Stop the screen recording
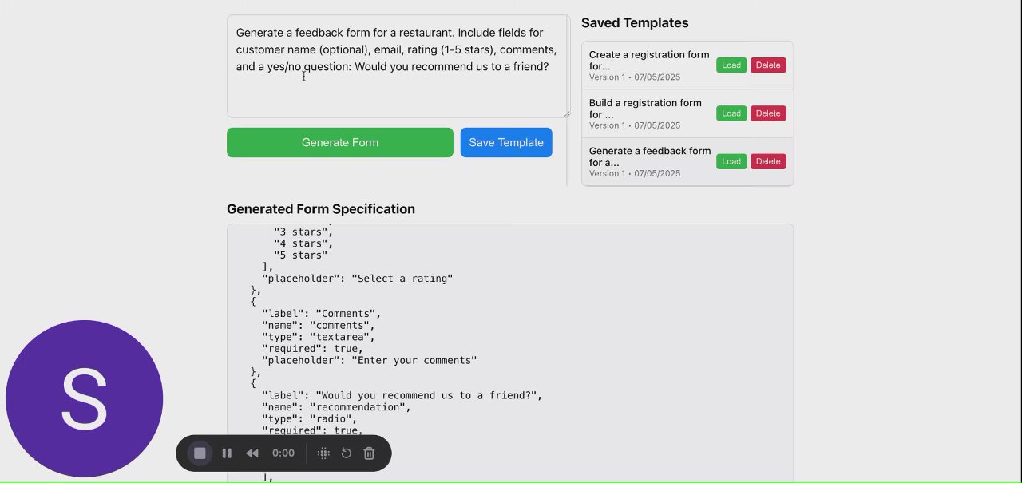1022x483 pixels. 200,453
